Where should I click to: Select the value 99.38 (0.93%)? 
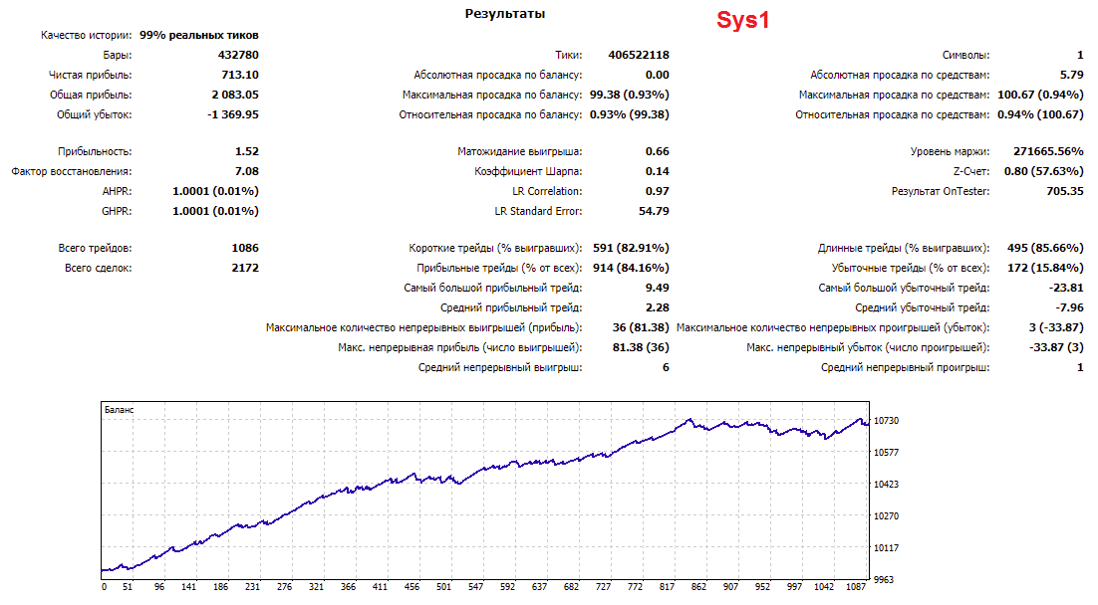click(630, 95)
